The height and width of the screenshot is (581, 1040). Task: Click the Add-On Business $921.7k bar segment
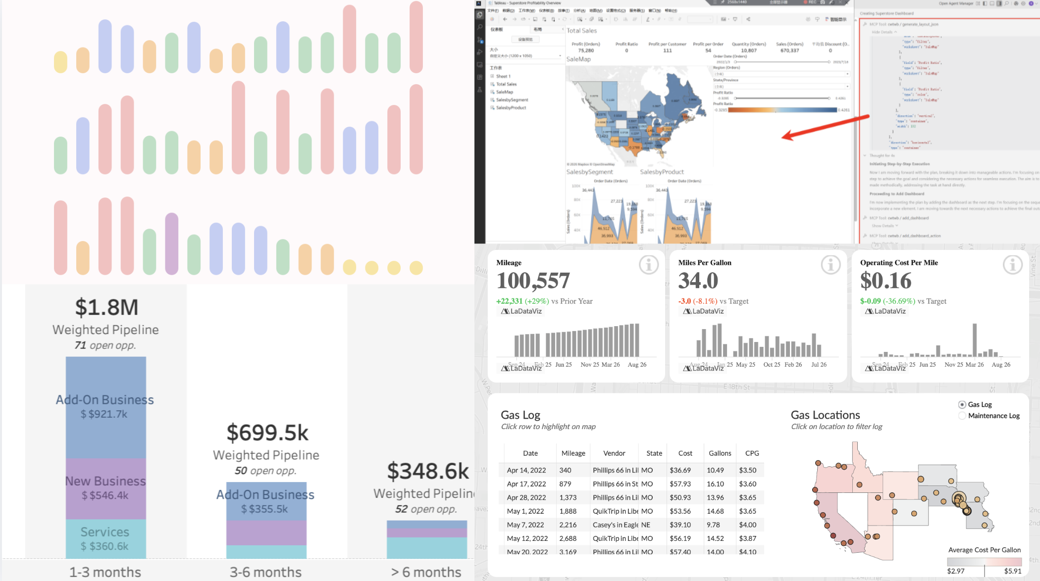pos(106,407)
